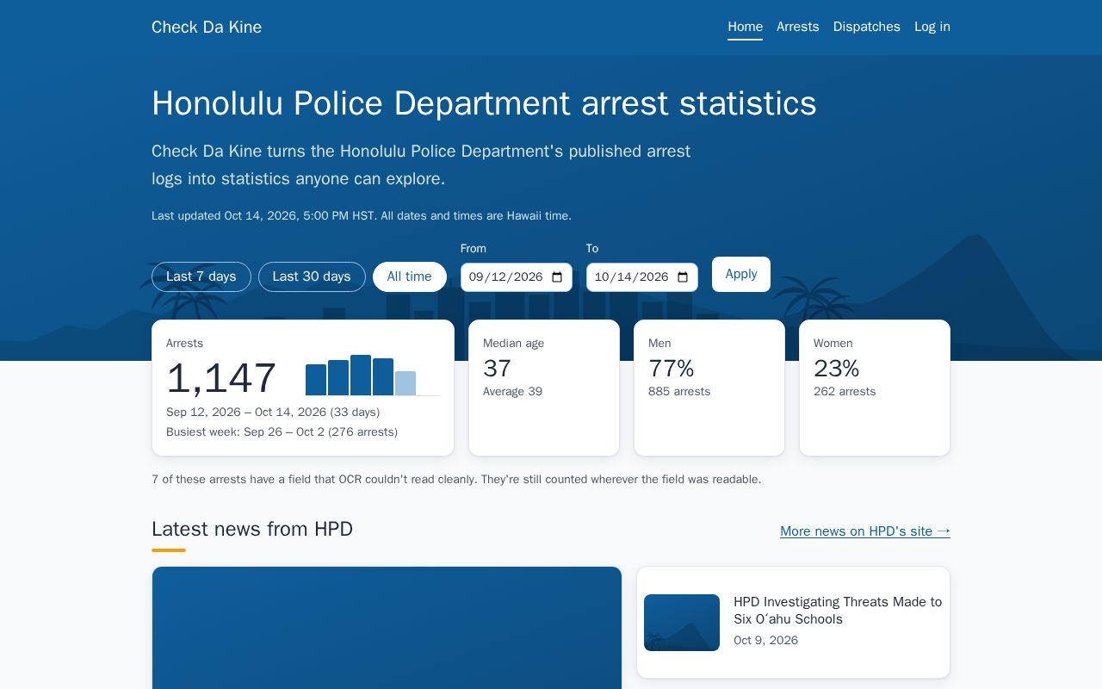Click the Average 39 text
Screen dimensions: 1102x689
point(512,392)
